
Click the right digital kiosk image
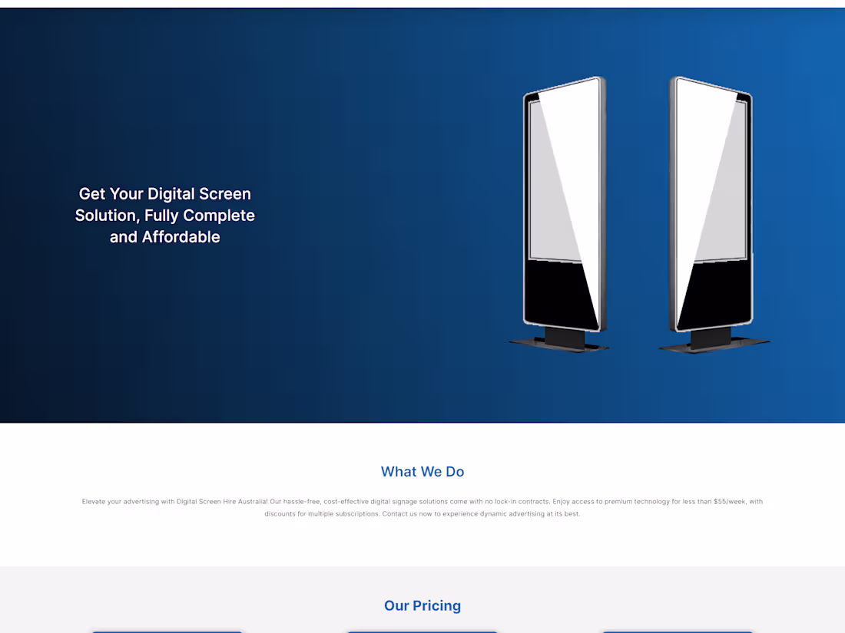click(x=714, y=214)
